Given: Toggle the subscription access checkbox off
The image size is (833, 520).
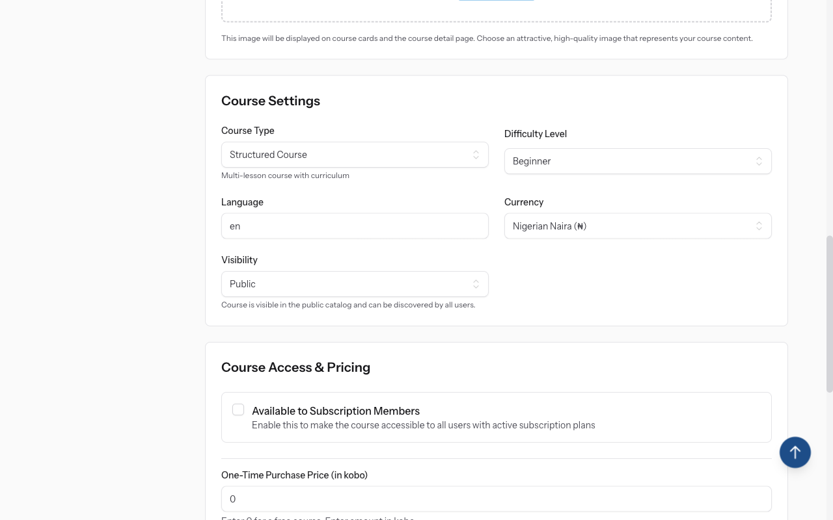Looking at the screenshot, I should coord(238,409).
